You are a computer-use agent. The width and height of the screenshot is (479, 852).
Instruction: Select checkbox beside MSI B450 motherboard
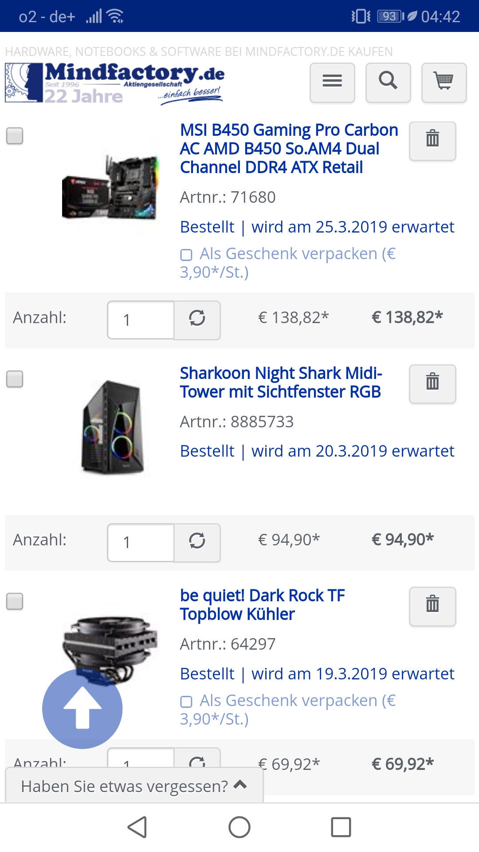[x=15, y=136]
